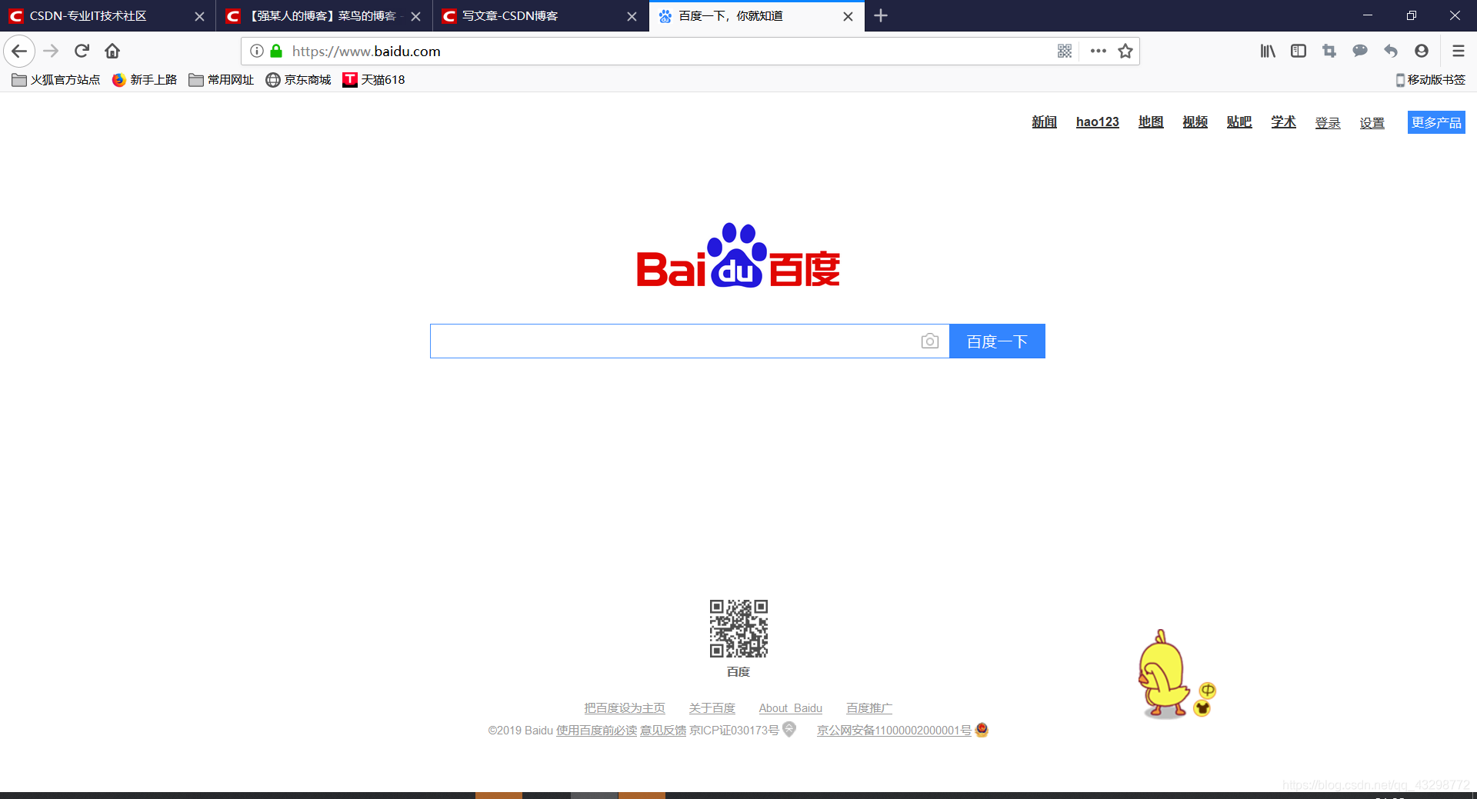
Task: Open page actions three-dot menu
Action: 1098,52
